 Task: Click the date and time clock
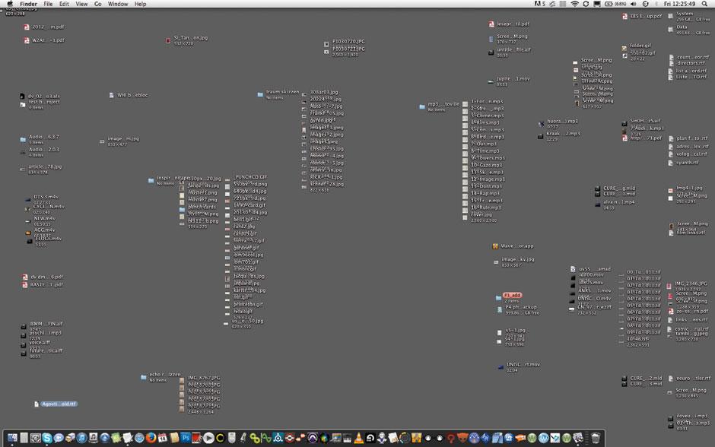678,4
